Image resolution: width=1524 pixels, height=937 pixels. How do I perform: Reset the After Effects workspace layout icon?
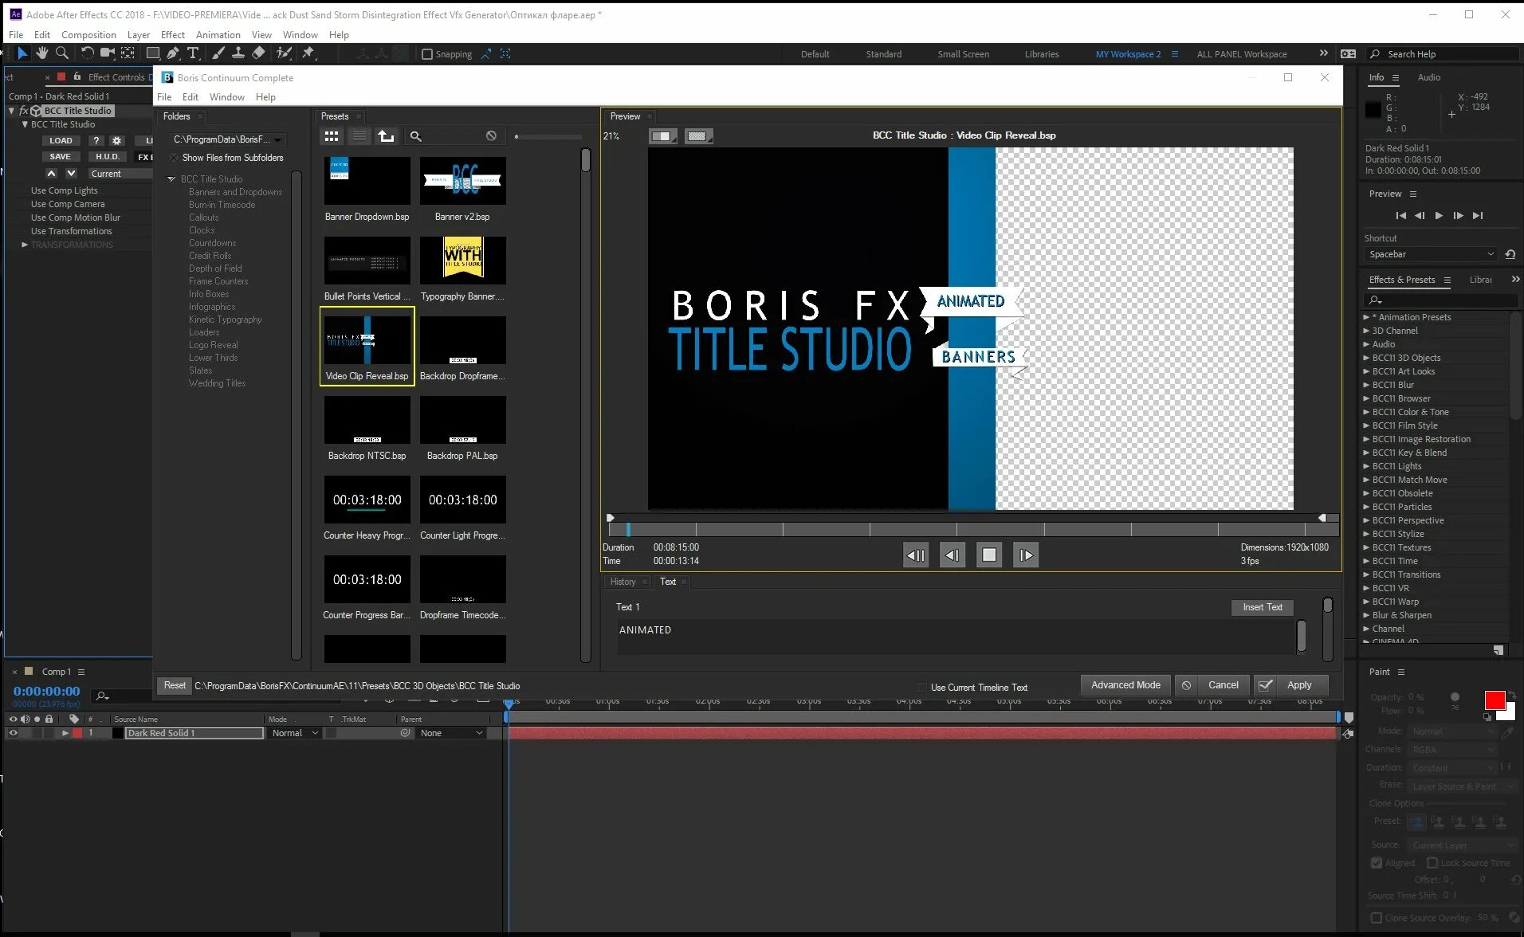click(1348, 54)
